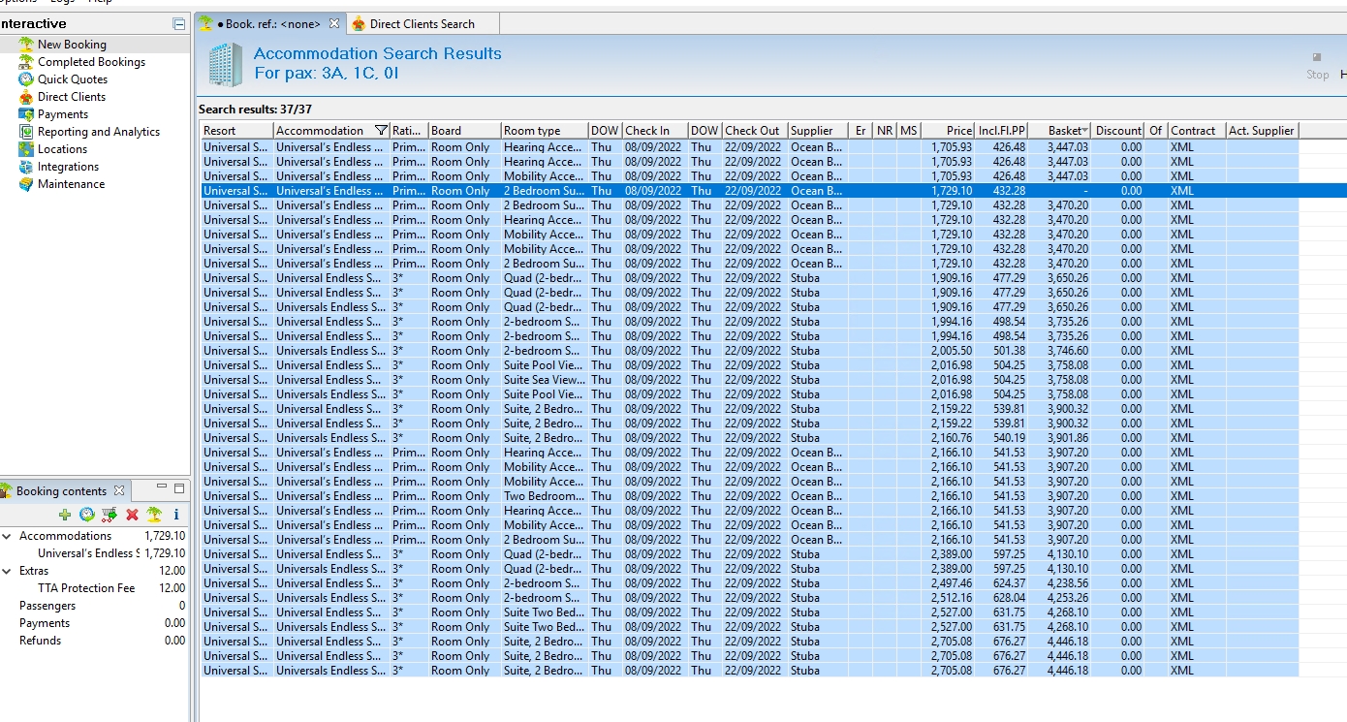Maximize the Booking contents panel

pyautogui.click(x=179, y=488)
